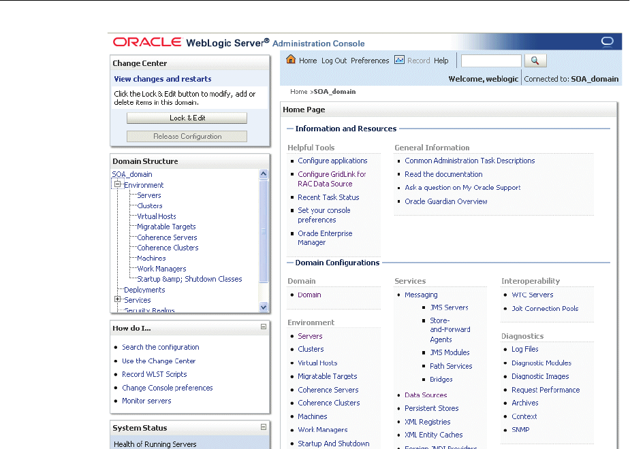The image size is (630, 449).
Task: Select Machines in Domain Structure tree
Action: point(151,259)
